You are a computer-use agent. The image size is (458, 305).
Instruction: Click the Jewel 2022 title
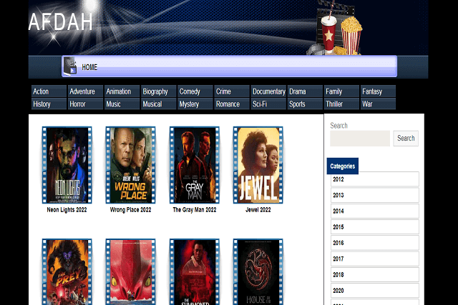point(258,210)
